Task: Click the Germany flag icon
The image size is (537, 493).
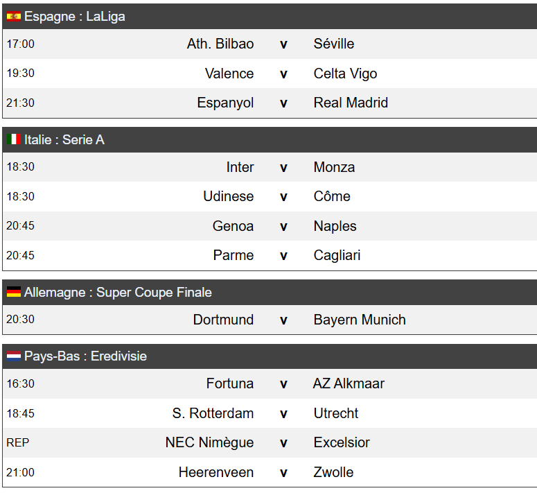Action: coord(14,292)
